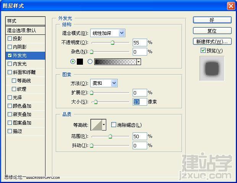Click the 抖动 jitter value field

point(140,145)
